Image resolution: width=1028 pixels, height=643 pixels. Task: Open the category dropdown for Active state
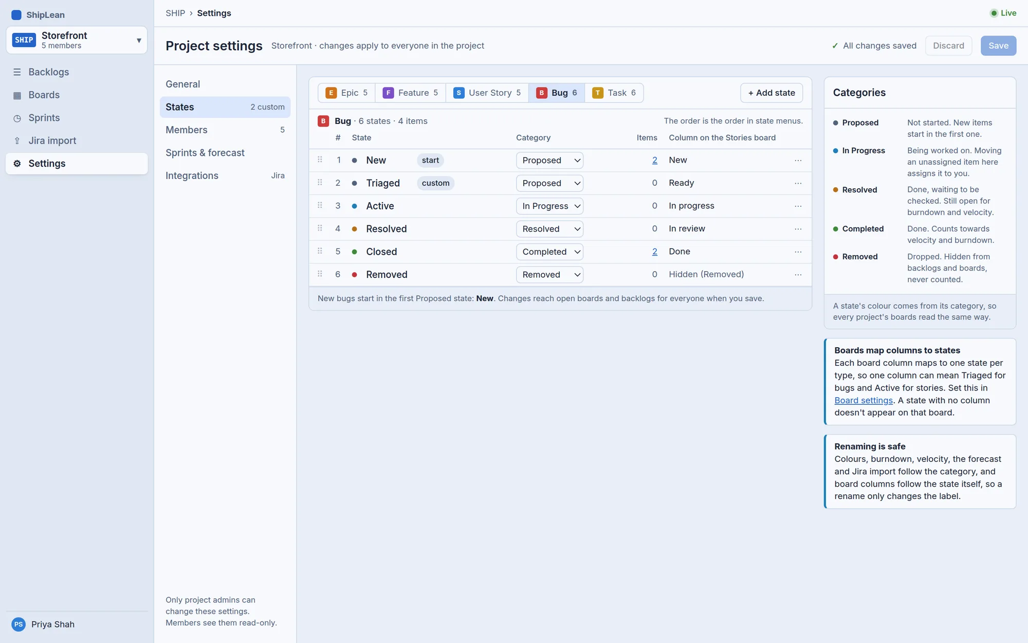click(x=549, y=206)
